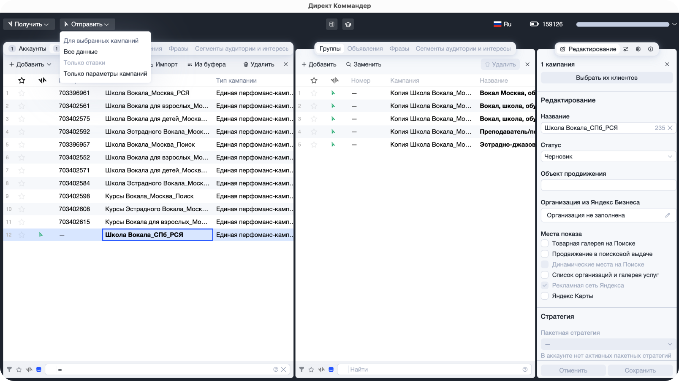The height and width of the screenshot is (381, 679).
Task: Click the Импорт button
Action: point(165,64)
